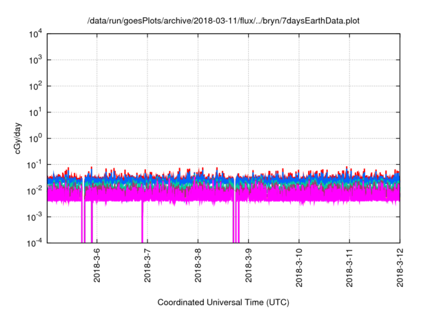Viewport: 441px width, 309px height.
Task: Click the 2018-3-8 date label
Action: [198, 266]
